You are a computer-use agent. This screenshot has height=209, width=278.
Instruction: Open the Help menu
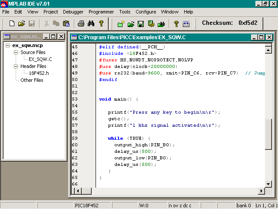click(x=188, y=12)
